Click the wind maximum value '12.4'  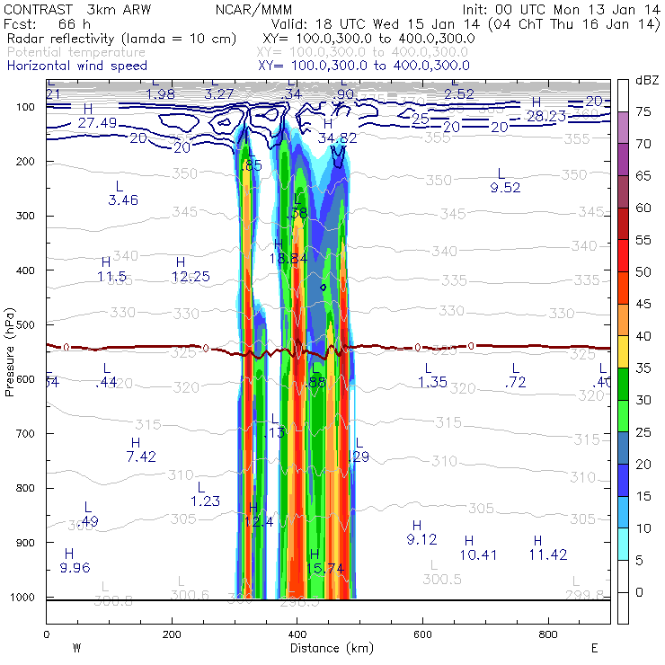coord(259,522)
